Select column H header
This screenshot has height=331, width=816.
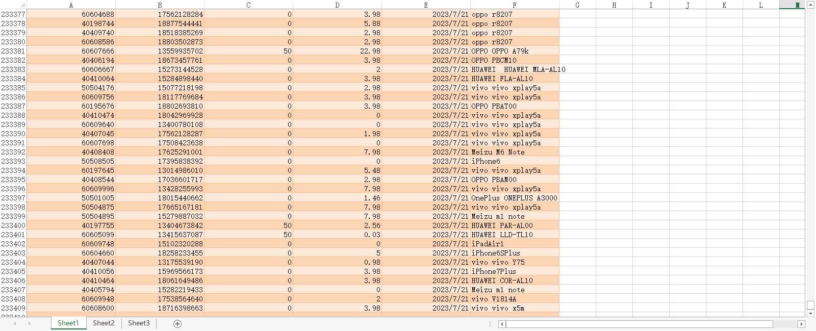[614, 5]
